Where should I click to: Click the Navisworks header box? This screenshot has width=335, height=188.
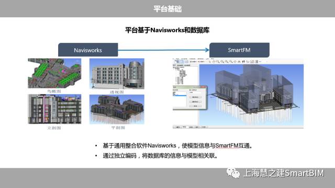(x=88, y=50)
